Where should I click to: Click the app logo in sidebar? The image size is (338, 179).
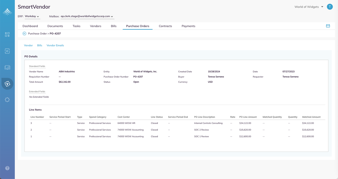7,12
